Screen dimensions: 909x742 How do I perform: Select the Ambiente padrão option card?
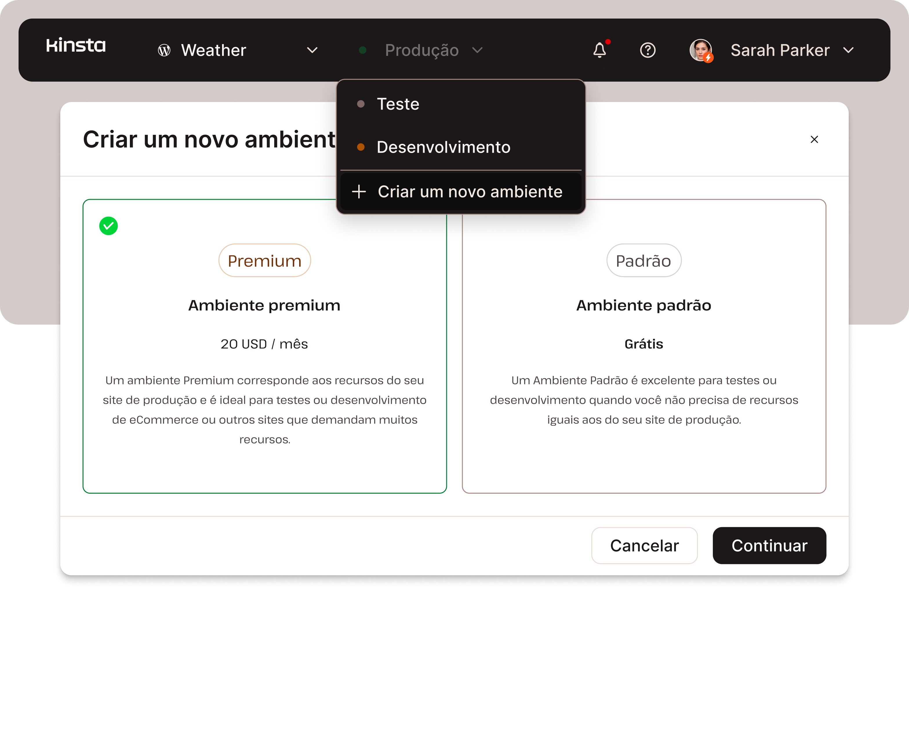point(643,346)
